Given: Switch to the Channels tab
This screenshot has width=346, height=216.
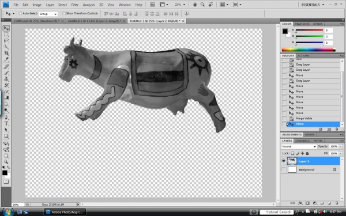Looking at the screenshot, I should click(302, 141).
